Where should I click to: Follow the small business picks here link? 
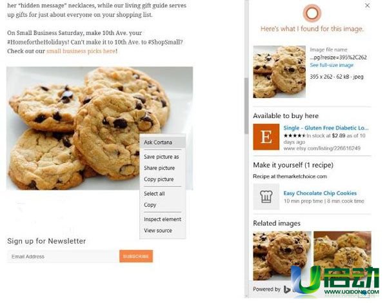pyautogui.click(x=81, y=51)
